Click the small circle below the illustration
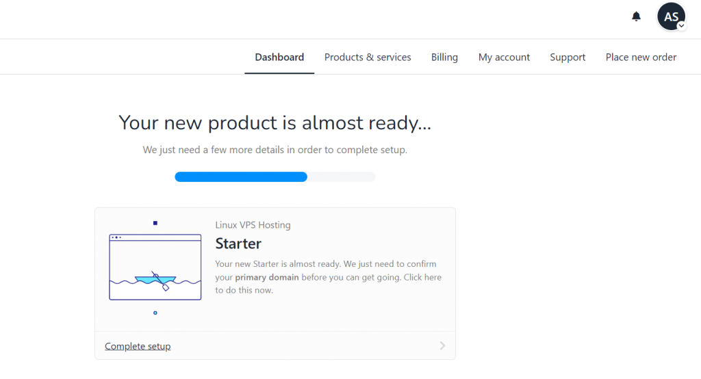Viewport: 701px width, 379px height. pos(155,313)
